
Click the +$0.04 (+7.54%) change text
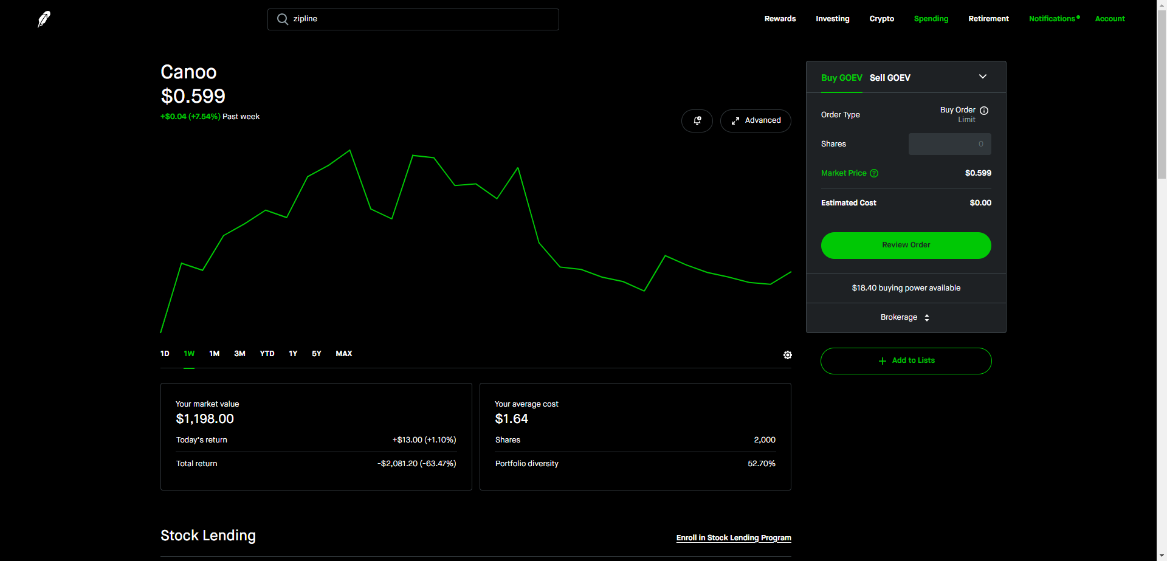tap(190, 117)
